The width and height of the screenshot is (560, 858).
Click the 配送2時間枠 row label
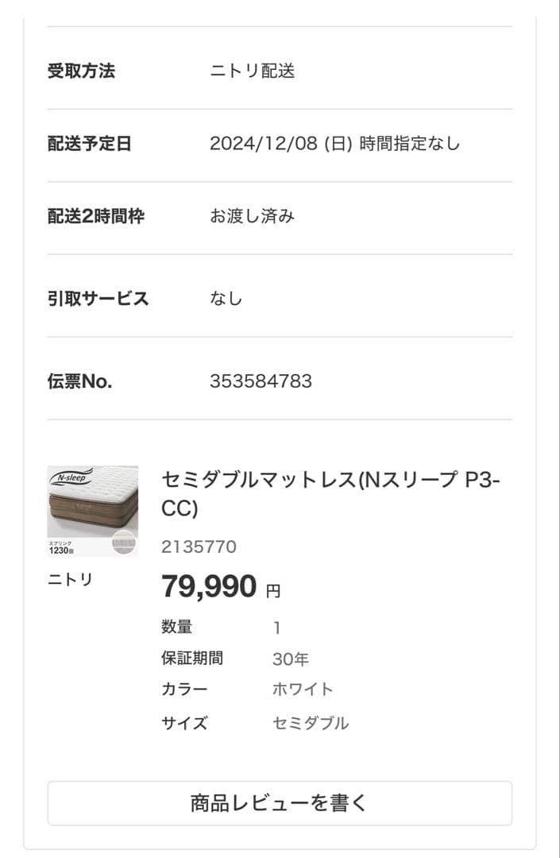(96, 216)
